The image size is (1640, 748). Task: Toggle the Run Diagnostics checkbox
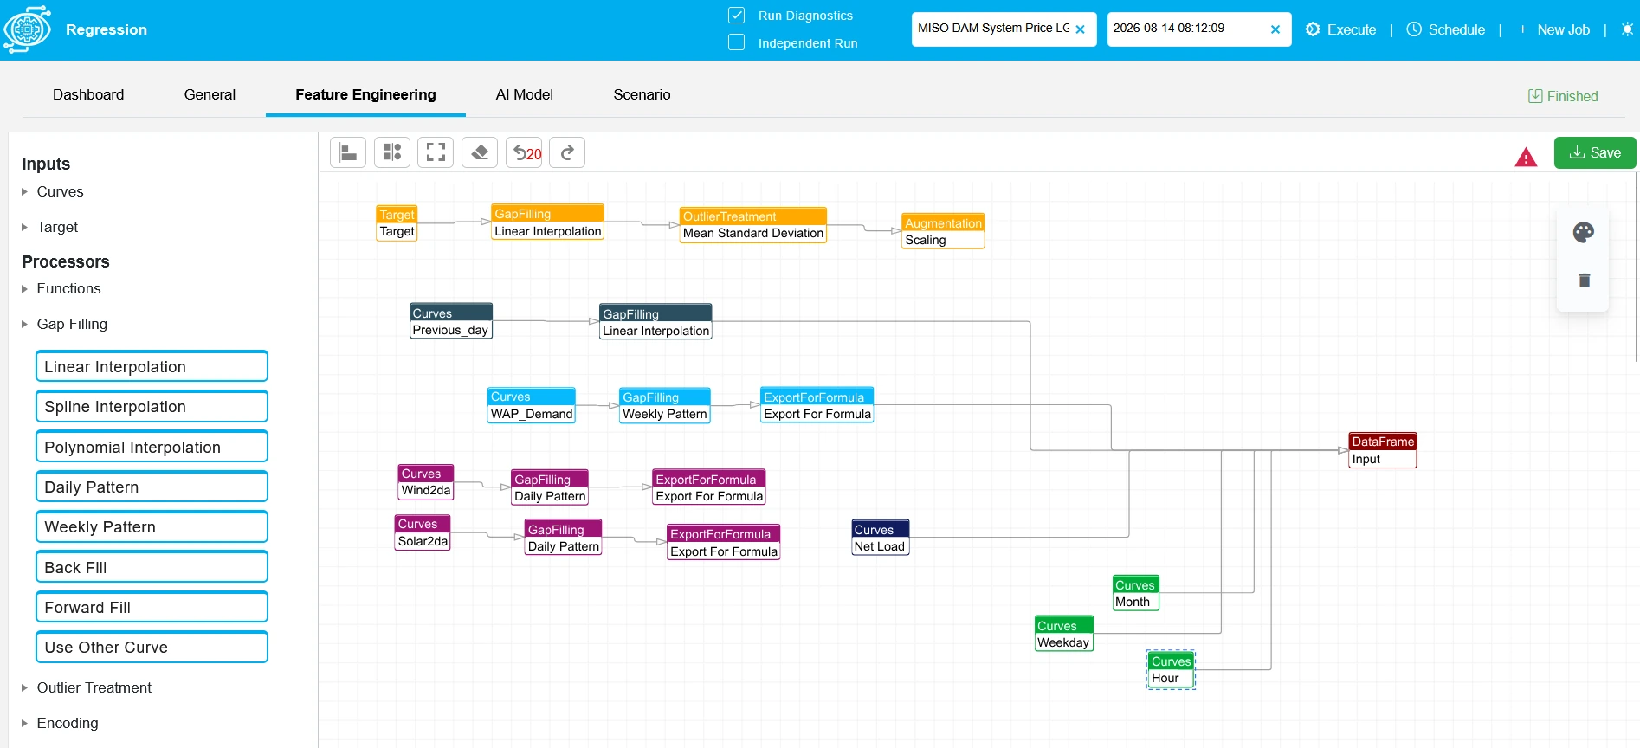tap(737, 16)
